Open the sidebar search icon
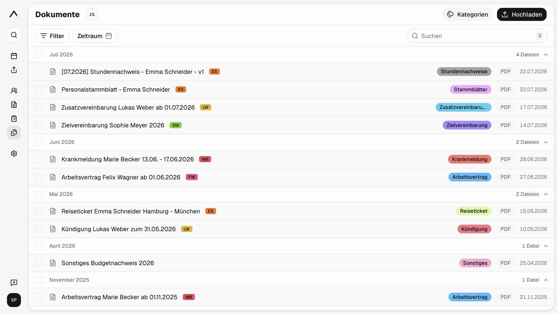558x314 pixels. 14,35
